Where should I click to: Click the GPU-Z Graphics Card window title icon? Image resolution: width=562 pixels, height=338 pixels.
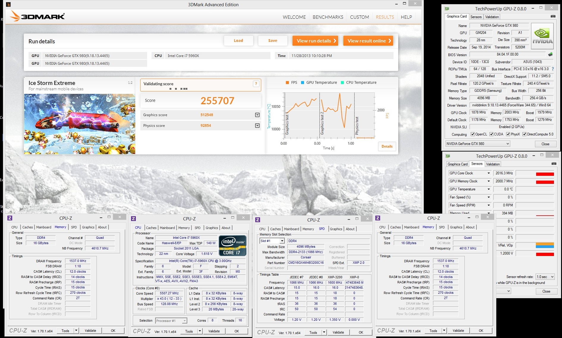[x=447, y=9]
